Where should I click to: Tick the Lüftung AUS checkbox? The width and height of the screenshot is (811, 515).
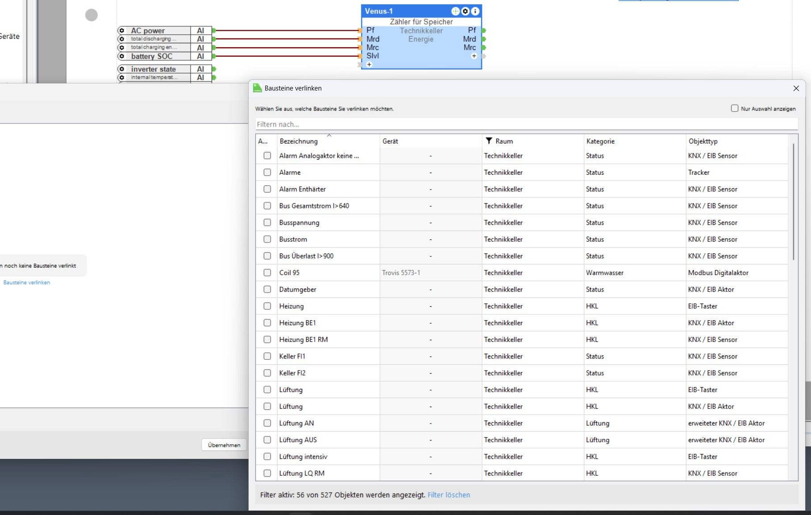coord(267,440)
